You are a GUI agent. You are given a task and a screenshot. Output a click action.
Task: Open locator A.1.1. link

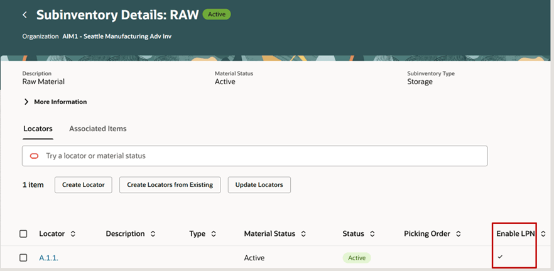tap(49, 258)
